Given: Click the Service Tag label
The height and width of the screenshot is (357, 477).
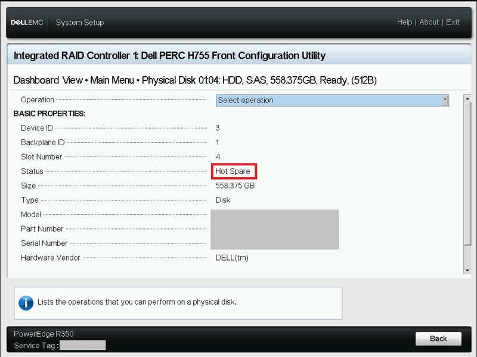Looking at the screenshot, I should coord(36,346).
